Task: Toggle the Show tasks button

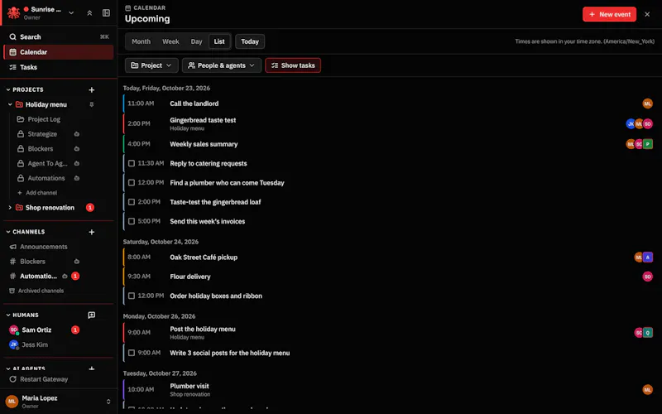Action: pyautogui.click(x=293, y=65)
